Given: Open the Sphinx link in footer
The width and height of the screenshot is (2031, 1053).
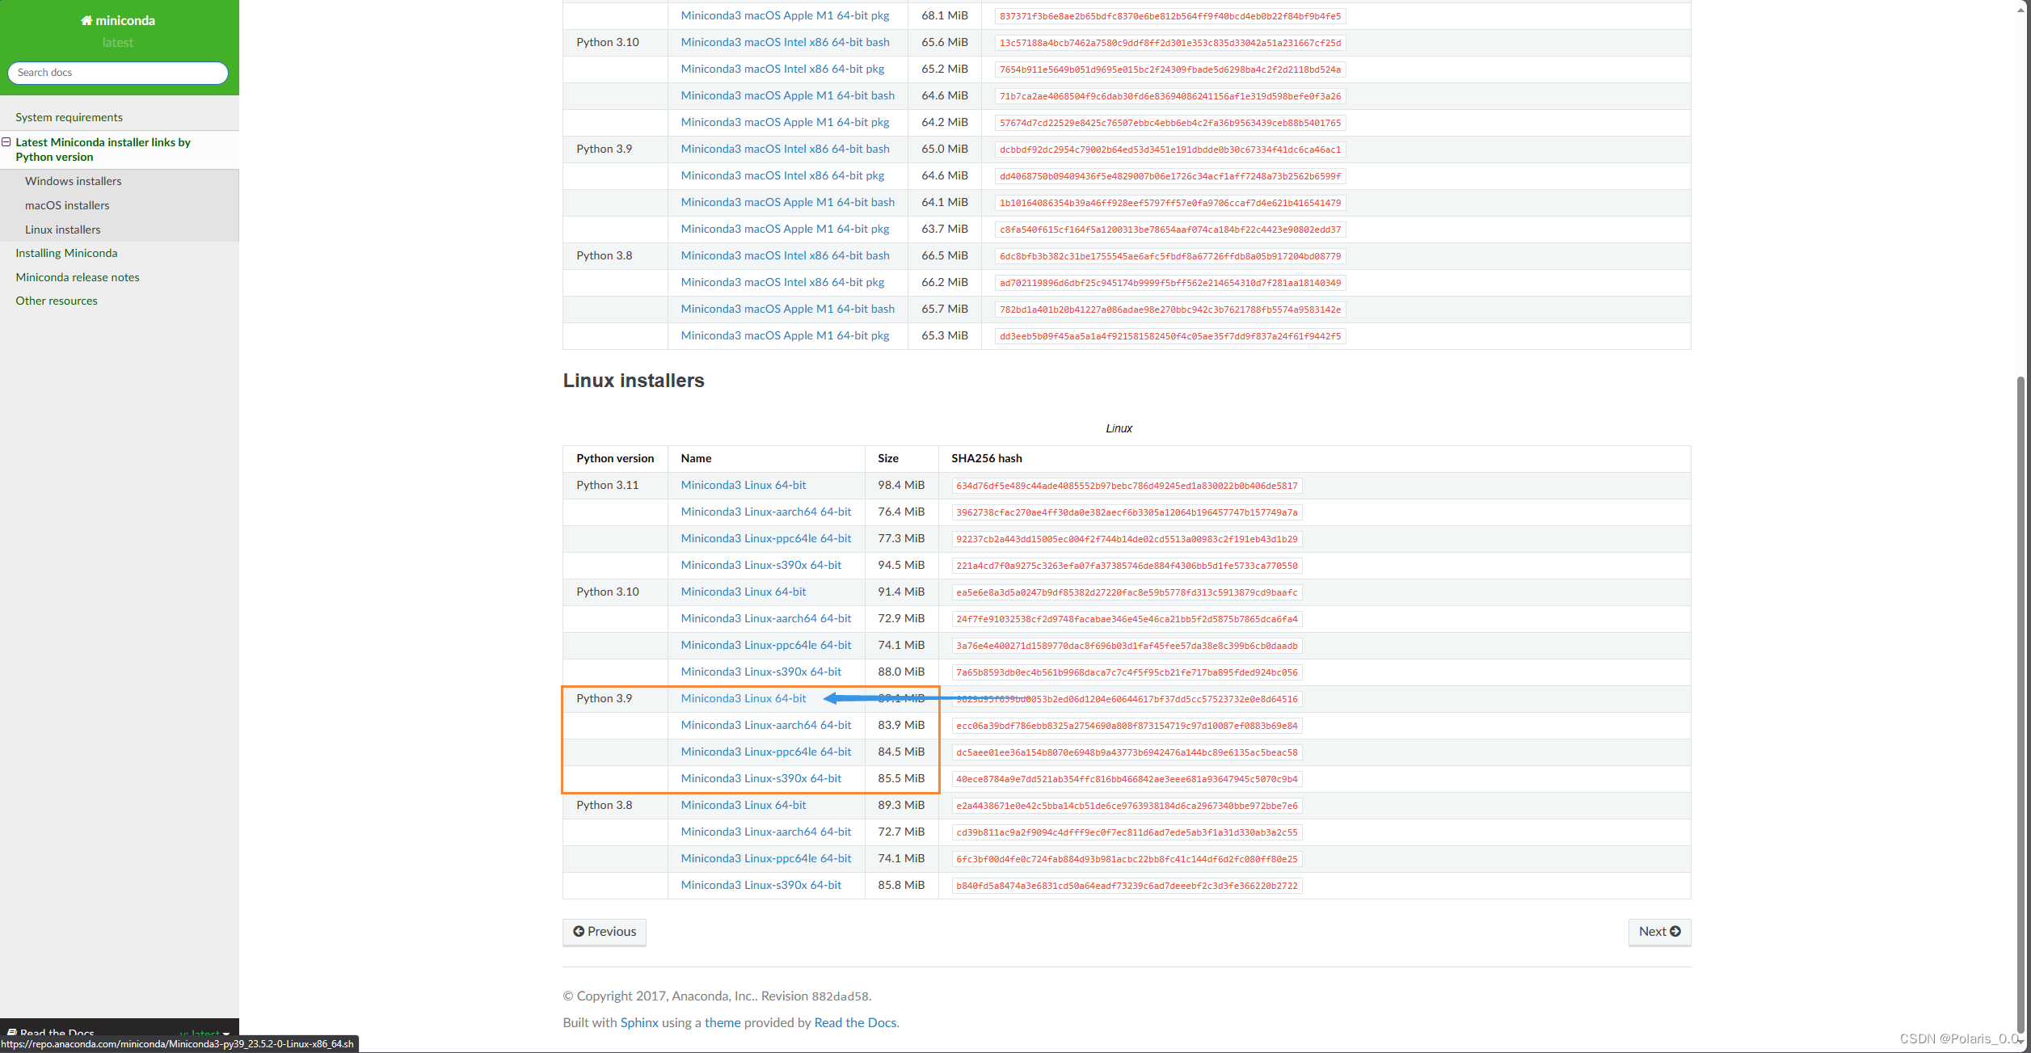Looking at the screenshot, I should click(x=639, y=1022).
